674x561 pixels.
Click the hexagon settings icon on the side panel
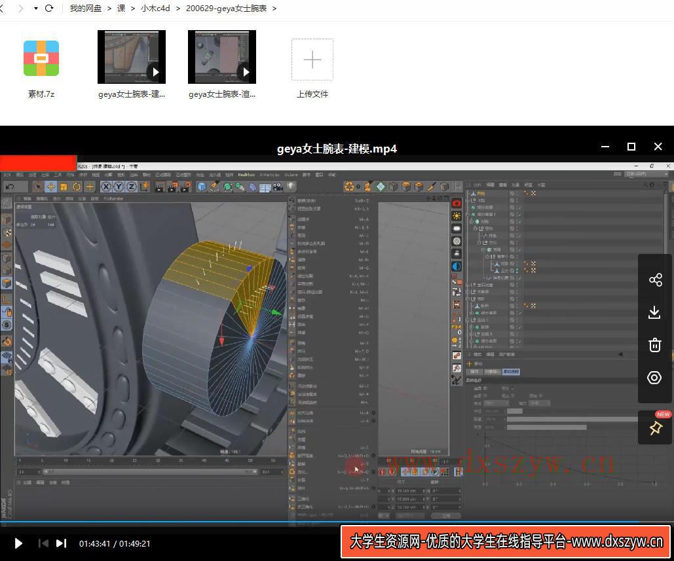654,378
